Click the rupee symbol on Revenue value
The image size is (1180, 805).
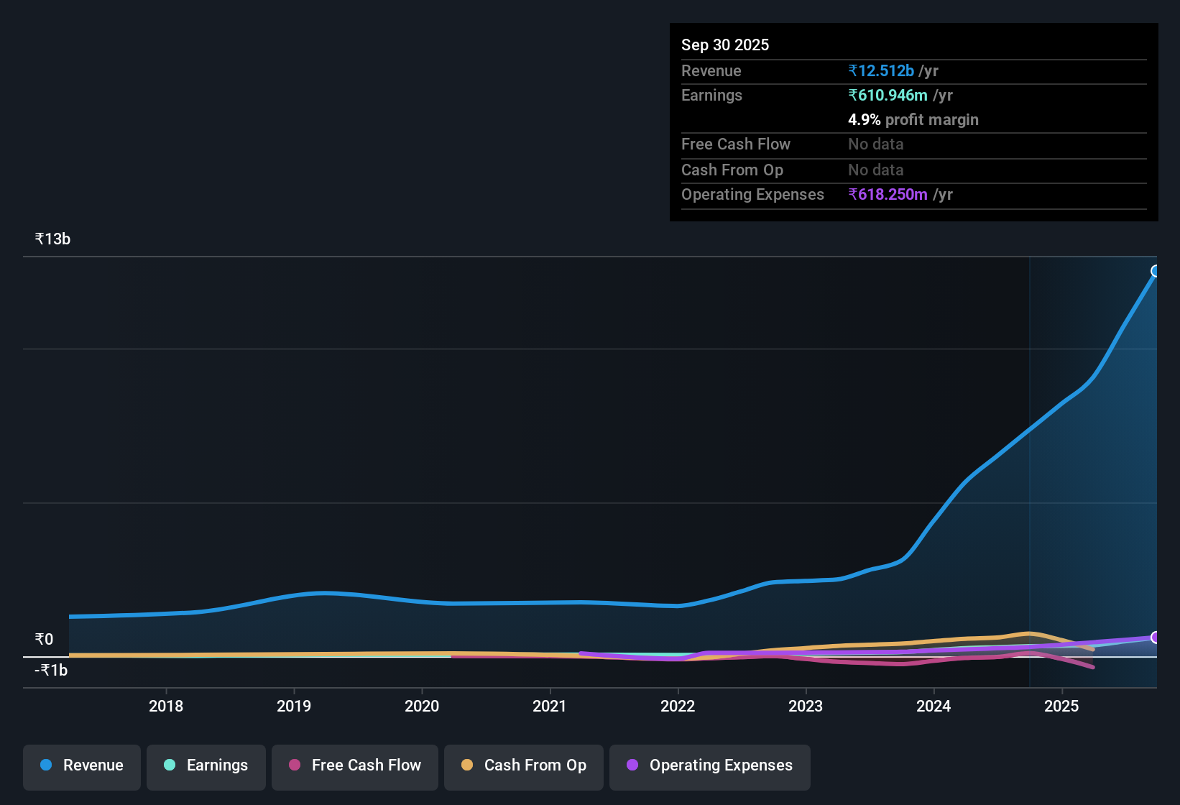point(853,70)
